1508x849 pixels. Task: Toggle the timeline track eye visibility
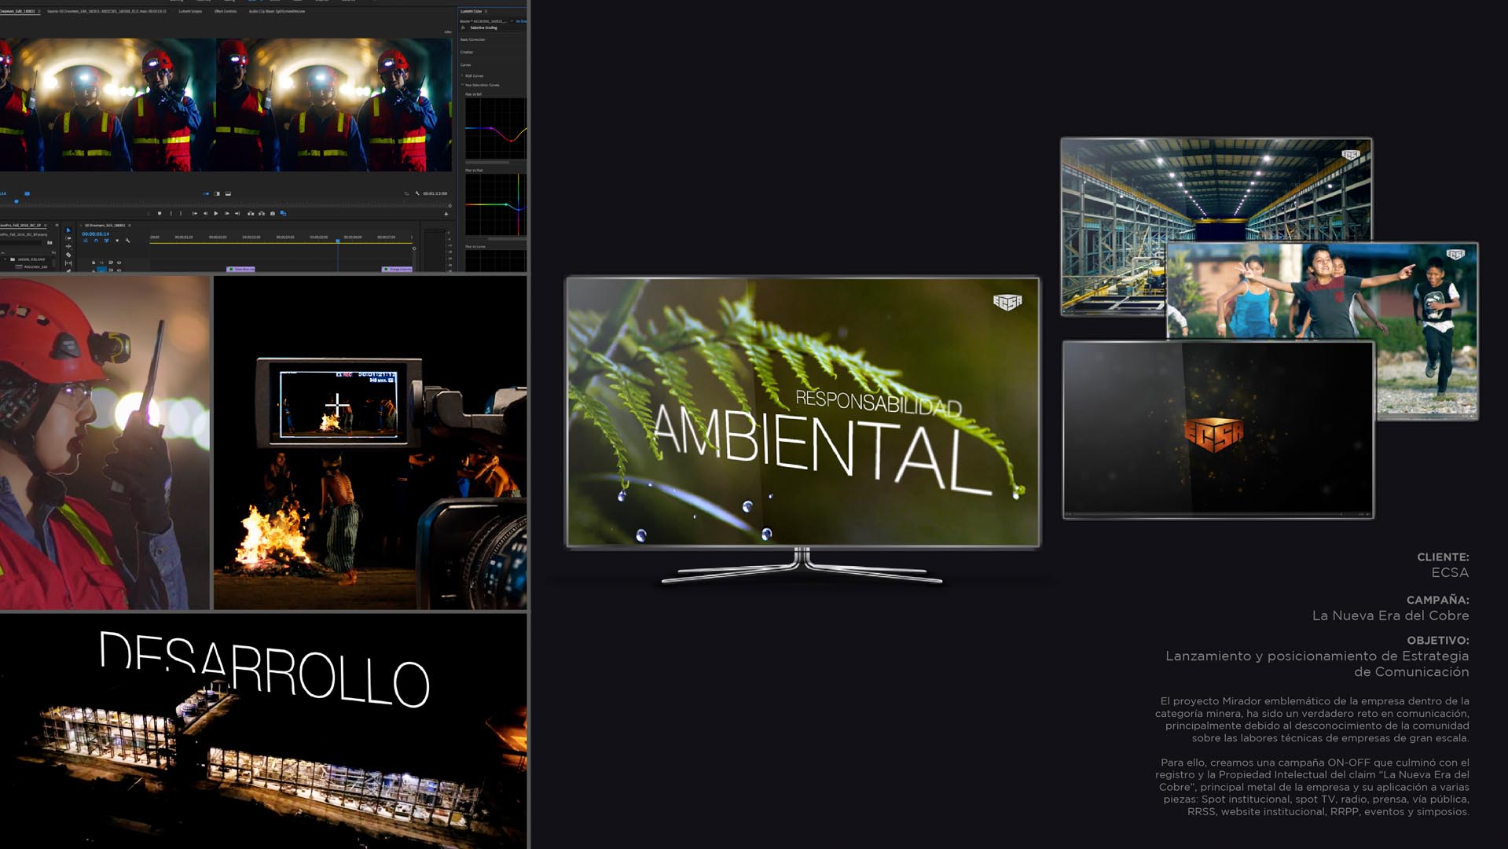[x=119, y=263]
